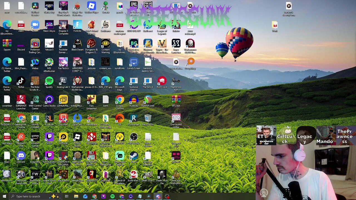Screen dimensions: 356x200
Task: Open the Terraria desktop shortcut
Action: pyautogui.click(x=106, y=8)
